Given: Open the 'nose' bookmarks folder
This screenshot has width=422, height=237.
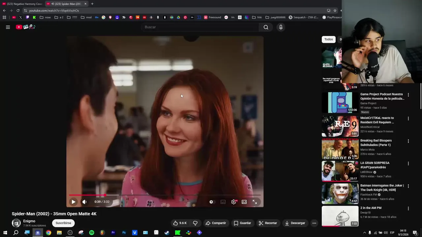Looking at the screenshot, I should pos(45,17).
